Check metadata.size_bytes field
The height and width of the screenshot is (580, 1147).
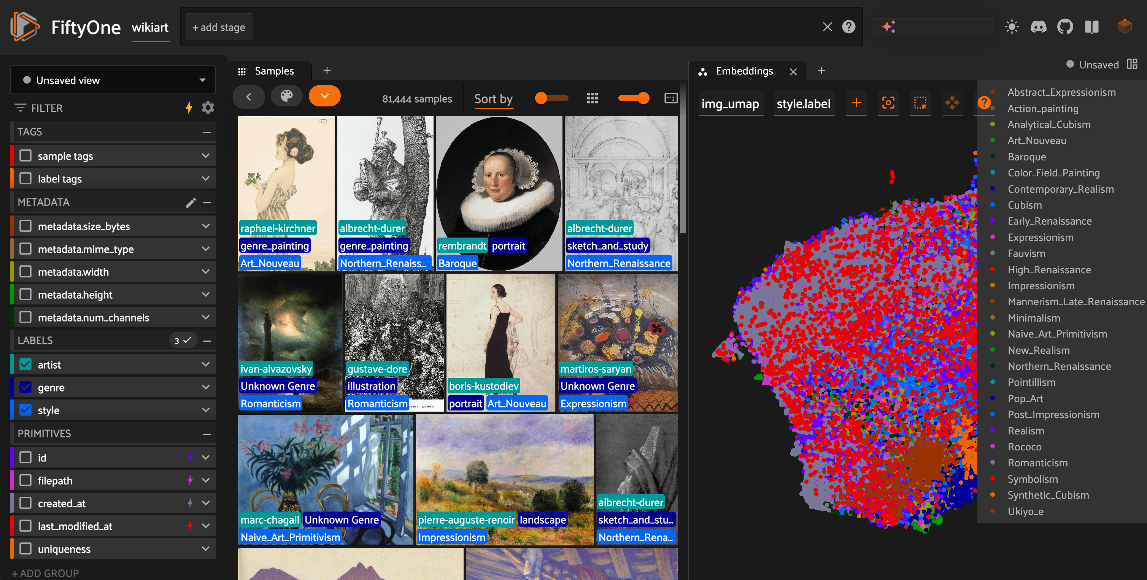26,226
